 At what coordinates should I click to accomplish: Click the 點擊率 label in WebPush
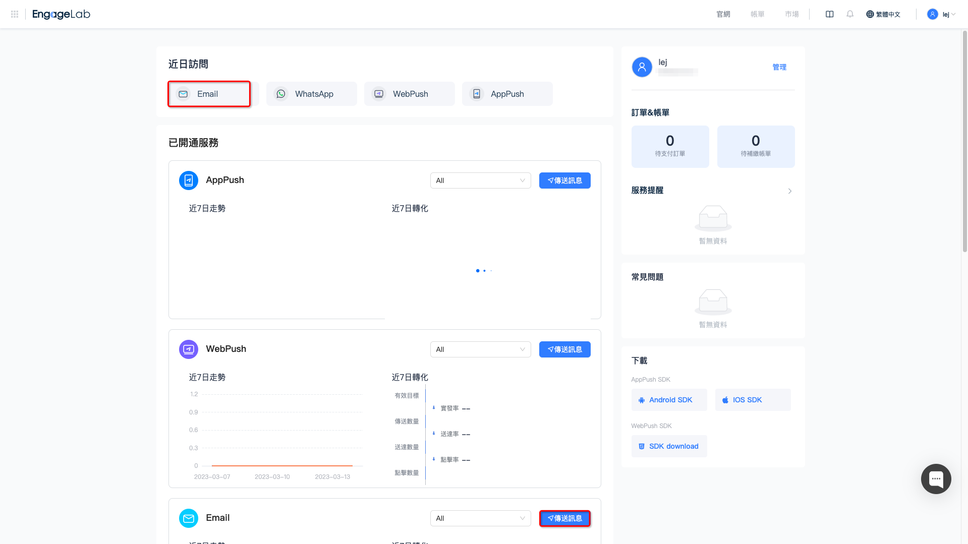[x=449, y=460]
